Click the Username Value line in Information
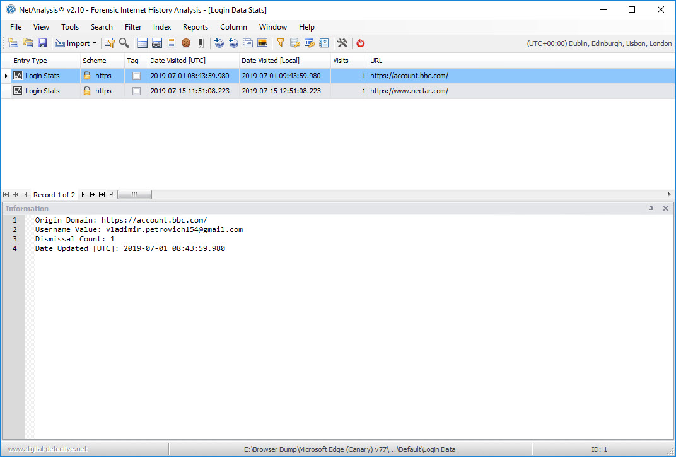 139,230
